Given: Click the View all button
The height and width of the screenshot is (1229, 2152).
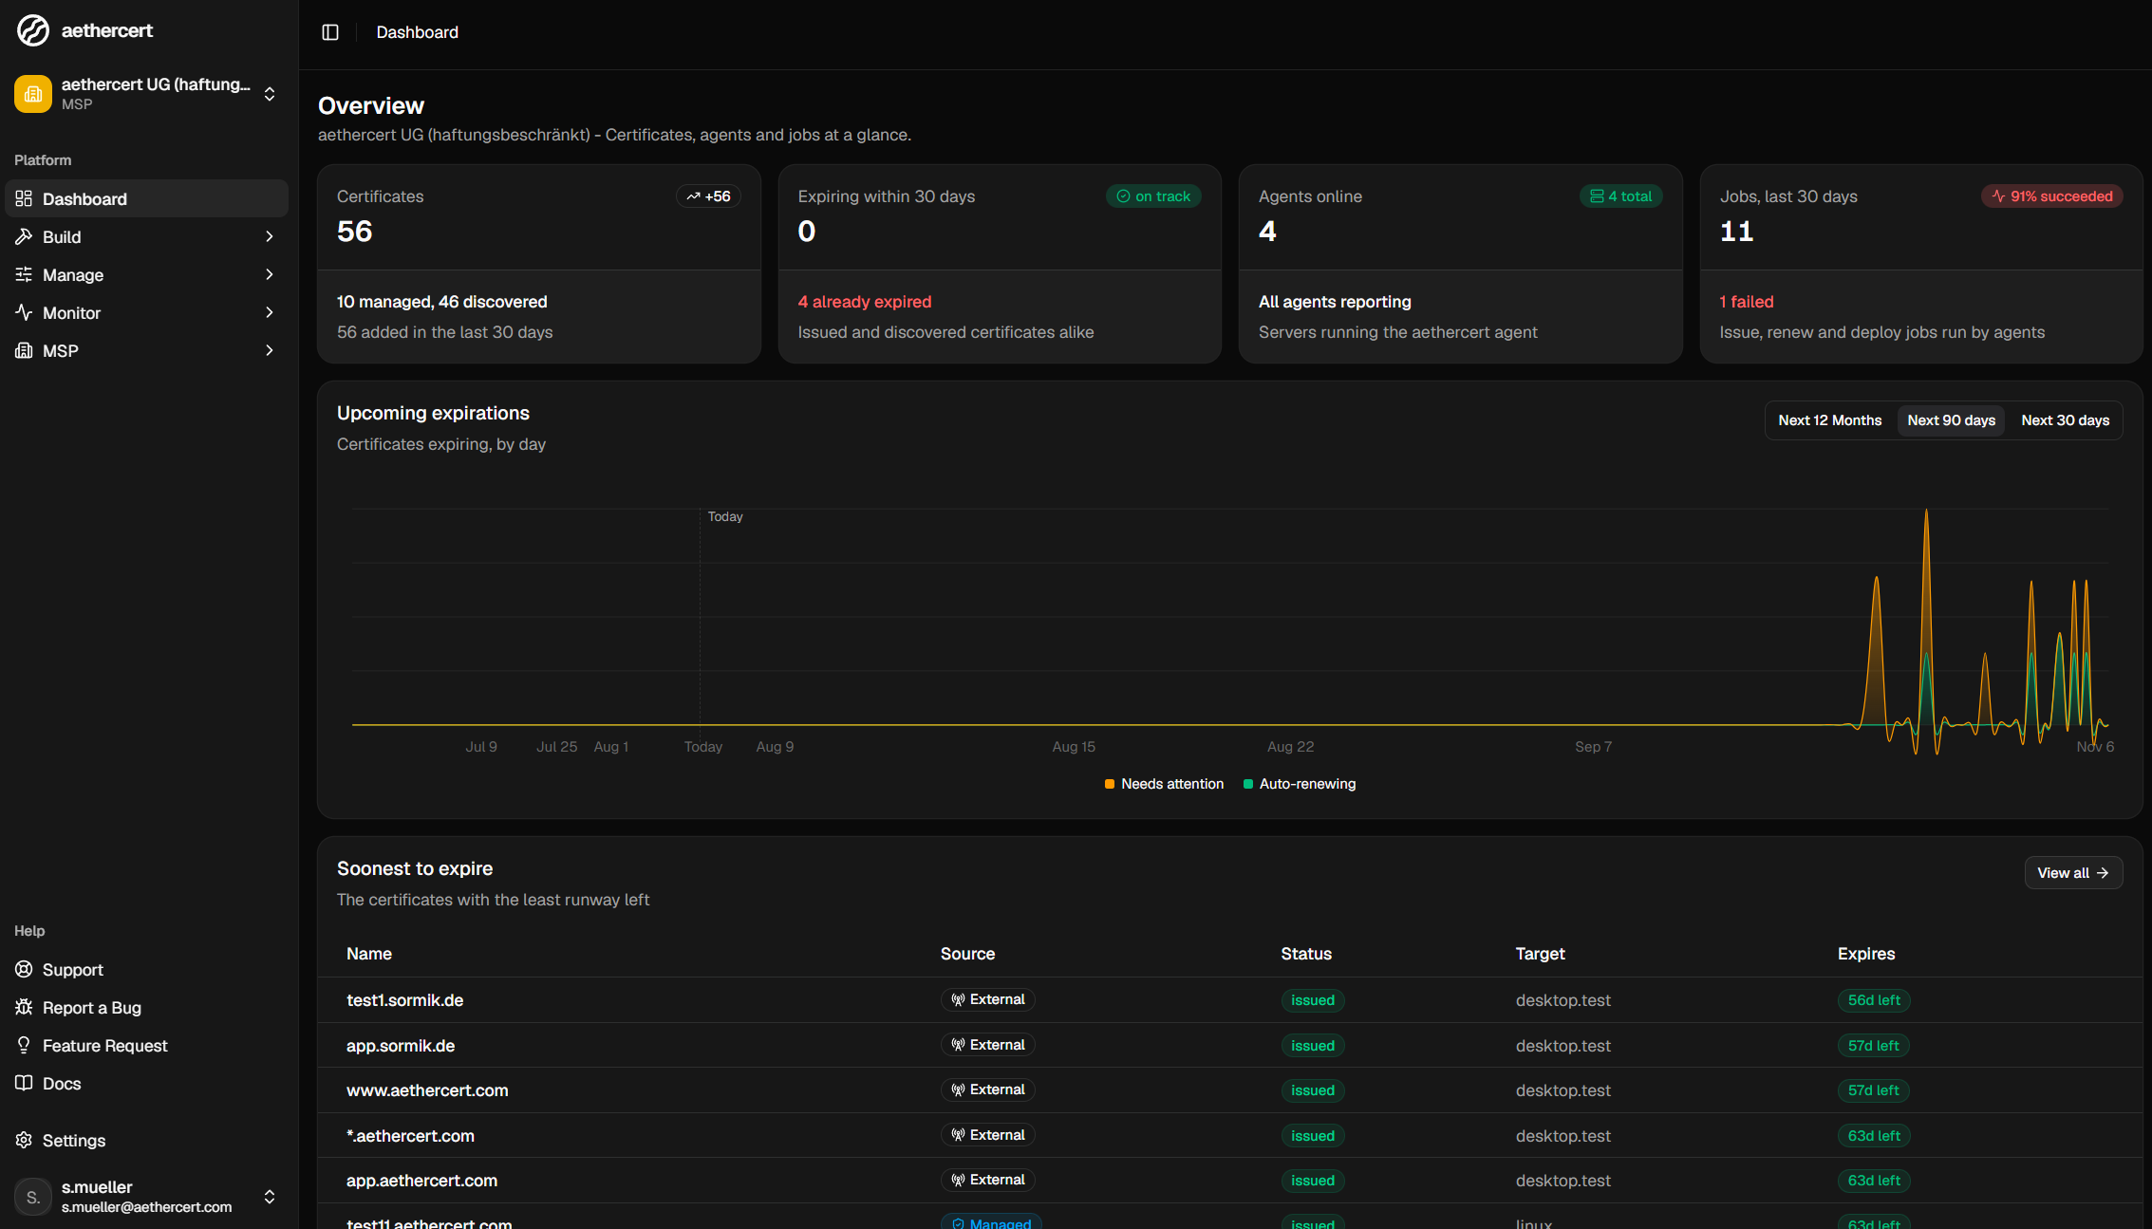Looking at the screenshot, I should (x=2073, y=873).
